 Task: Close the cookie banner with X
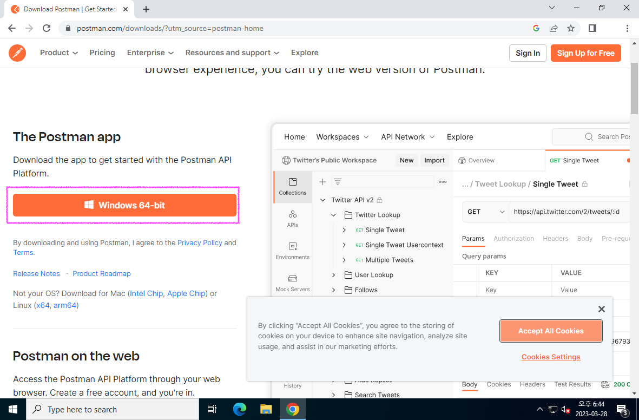(x=601, y=309)
